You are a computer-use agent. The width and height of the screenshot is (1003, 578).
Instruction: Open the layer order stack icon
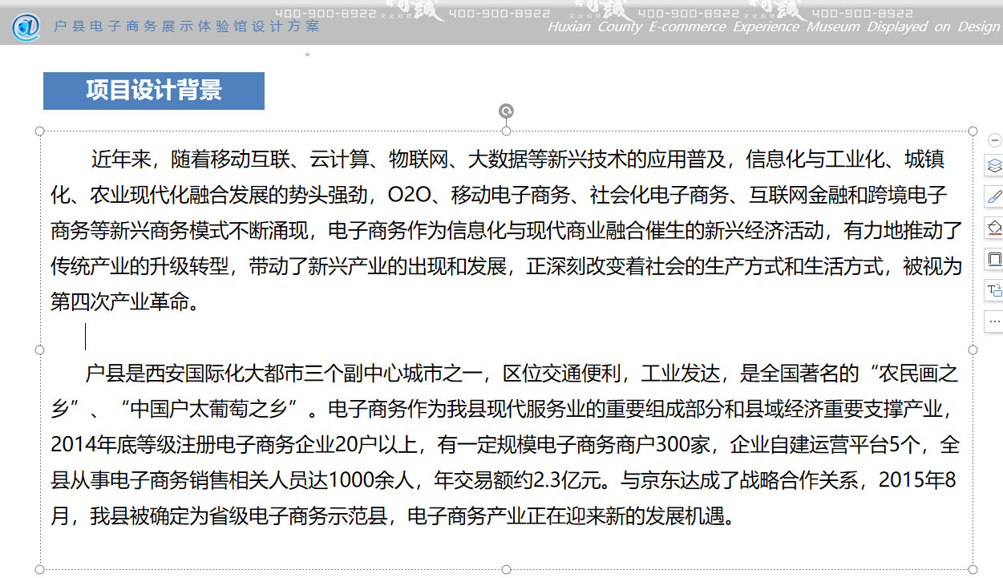point(994,166)
